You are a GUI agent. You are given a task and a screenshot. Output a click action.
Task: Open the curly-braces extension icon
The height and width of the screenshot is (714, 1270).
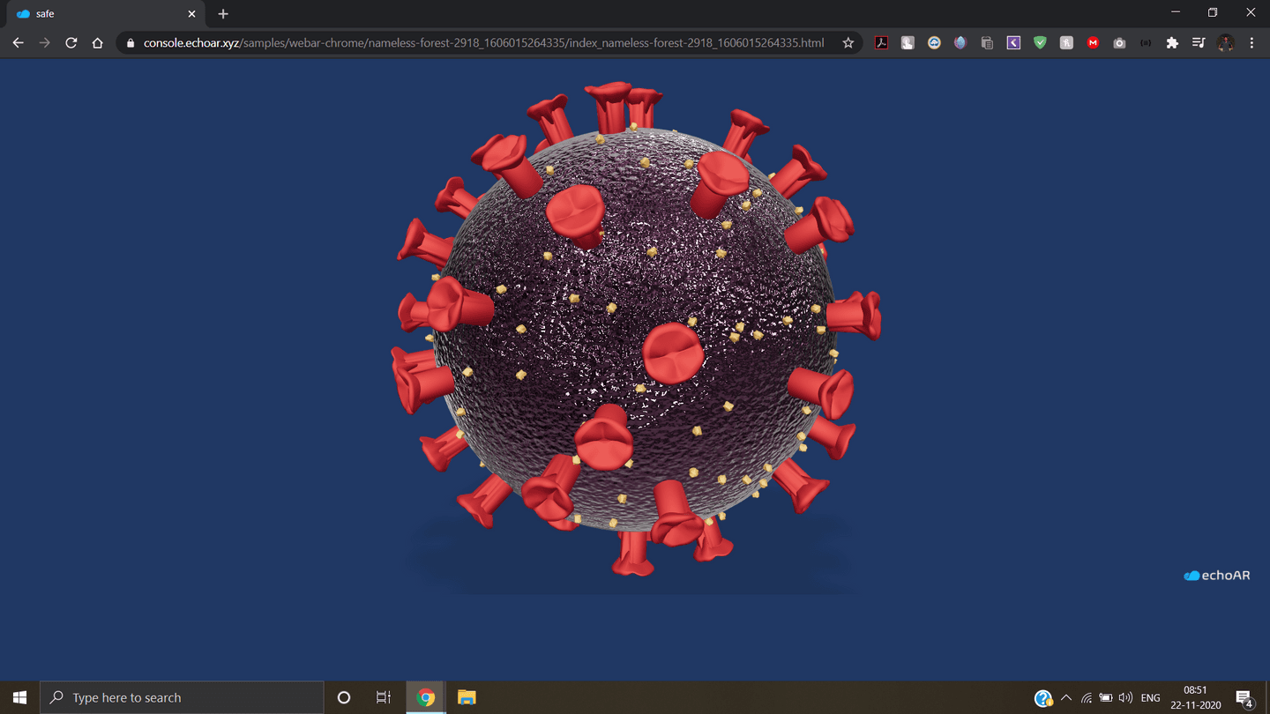[x=1146, y=42]
